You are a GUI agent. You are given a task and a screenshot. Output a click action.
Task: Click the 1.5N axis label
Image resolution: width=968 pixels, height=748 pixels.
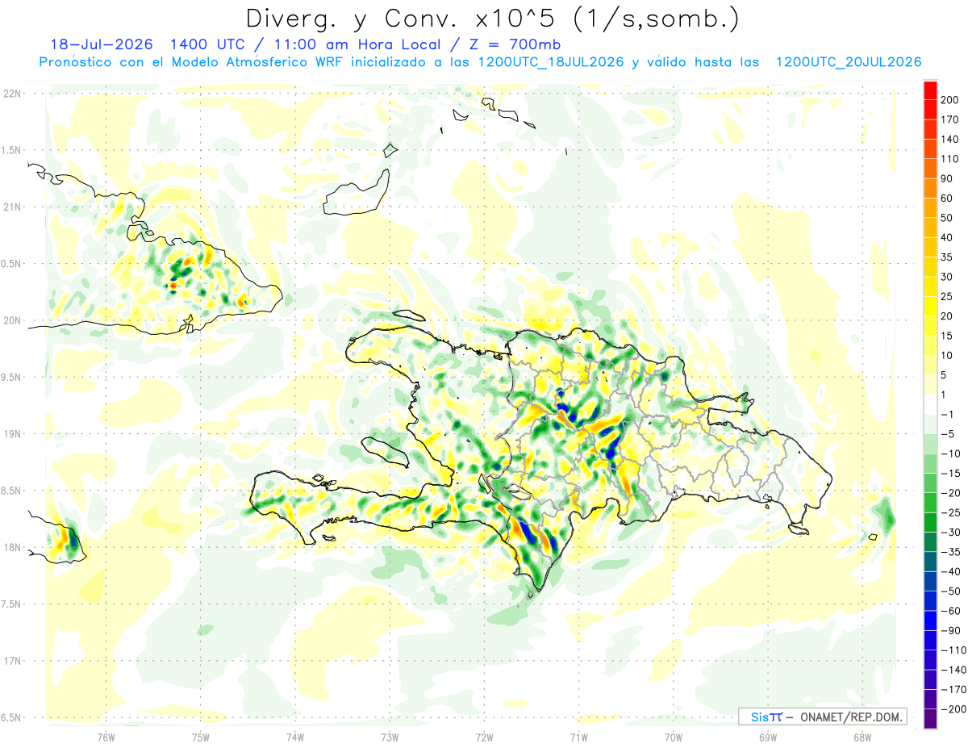click(x=11, y=150)
